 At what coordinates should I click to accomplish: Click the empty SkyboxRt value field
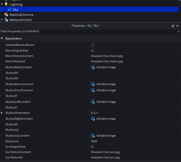(x=135, y=124)
